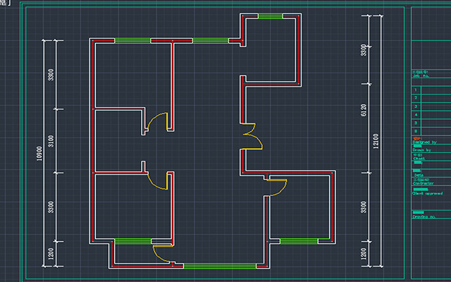The image size is (451, 282).
Task: Click revision row 6 in title block
Action: (431, 131)
